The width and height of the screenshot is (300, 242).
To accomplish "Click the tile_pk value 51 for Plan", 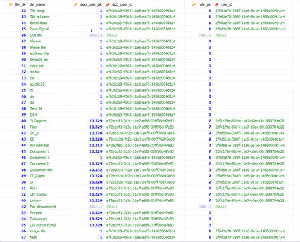I will (x=23, y=188).
